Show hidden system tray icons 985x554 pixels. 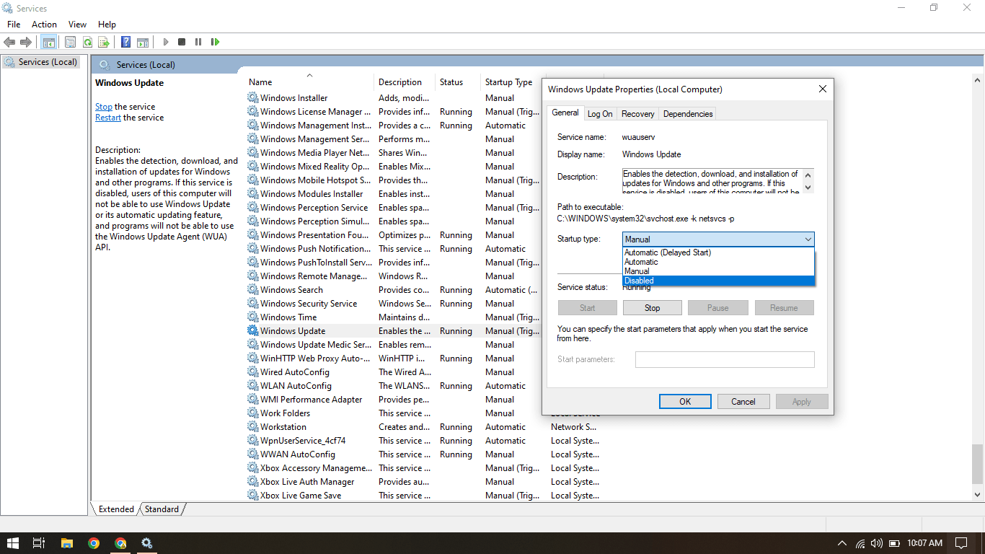coord(842,543)
